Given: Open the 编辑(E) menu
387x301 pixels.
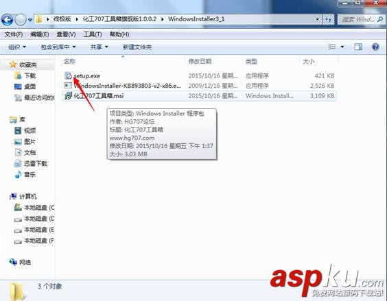Looking at the screenshot, I should (40, 34).
